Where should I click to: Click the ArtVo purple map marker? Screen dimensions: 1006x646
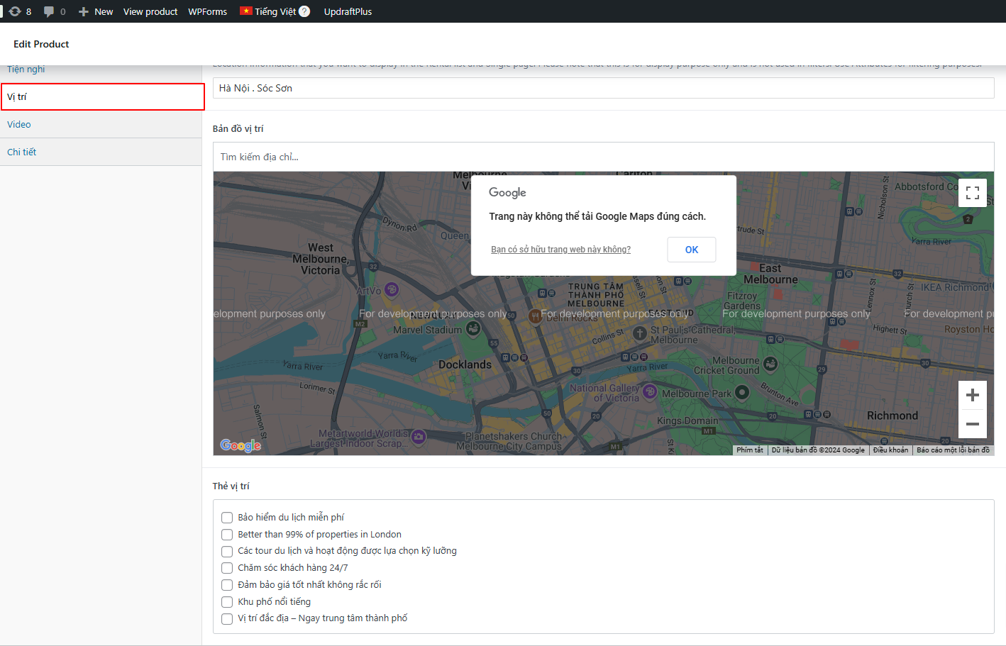[x=391, y=289]
